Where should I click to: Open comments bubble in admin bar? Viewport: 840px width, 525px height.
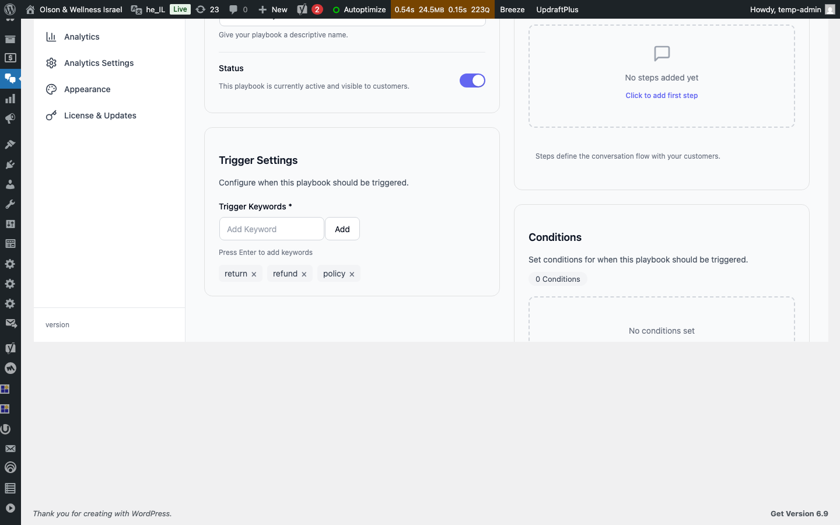click(x=238, y=9)
